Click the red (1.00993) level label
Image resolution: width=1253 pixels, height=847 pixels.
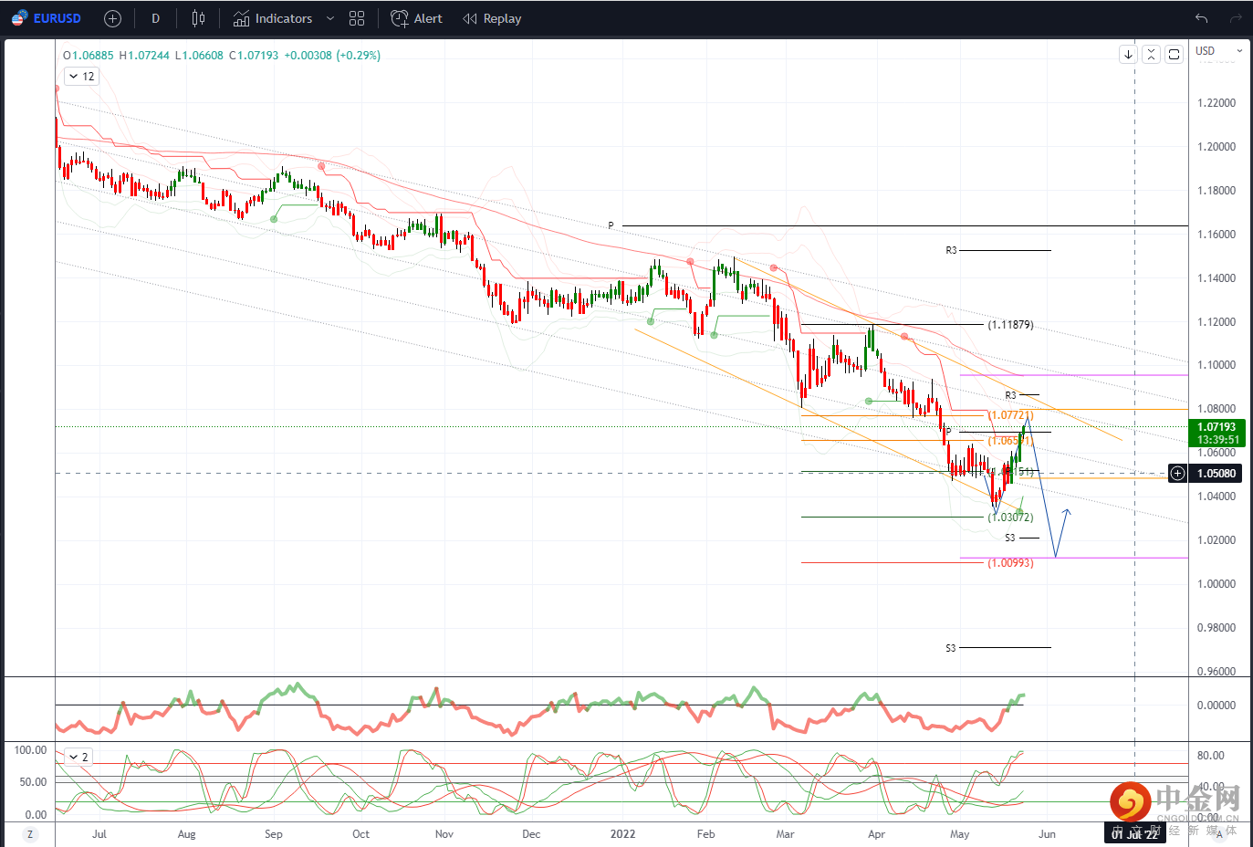point(1010,562)
